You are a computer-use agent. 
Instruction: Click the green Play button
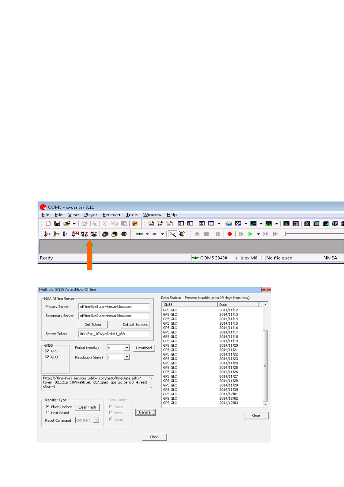[250, 234]
